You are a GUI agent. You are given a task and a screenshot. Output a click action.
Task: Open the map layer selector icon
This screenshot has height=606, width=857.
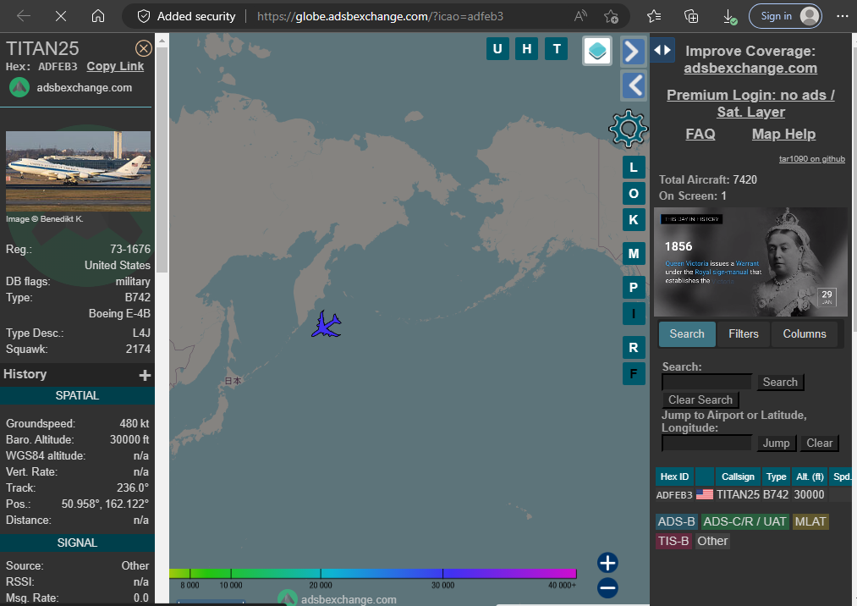point(596,51)
